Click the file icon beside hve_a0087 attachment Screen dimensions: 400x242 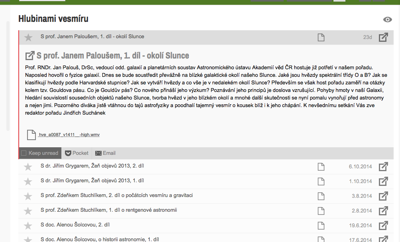coord(31,135)
